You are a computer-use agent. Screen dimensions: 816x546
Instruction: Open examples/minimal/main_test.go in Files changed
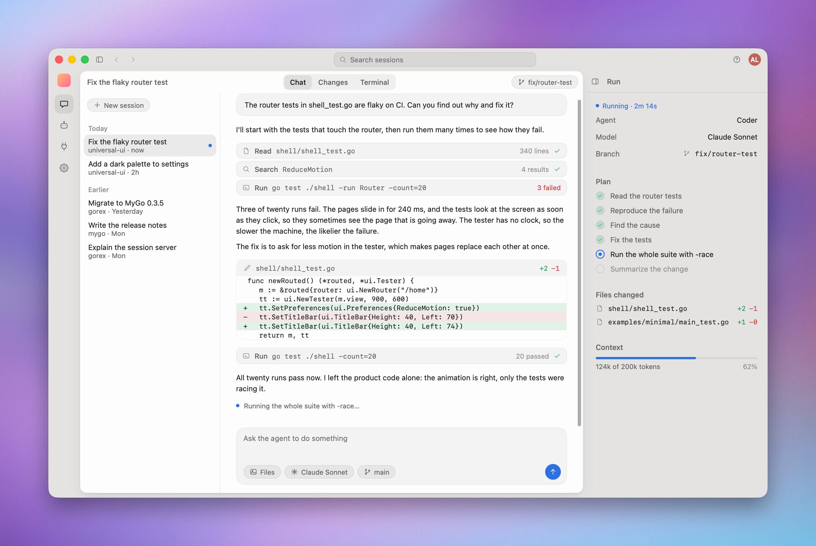click(x=676, y=322)
